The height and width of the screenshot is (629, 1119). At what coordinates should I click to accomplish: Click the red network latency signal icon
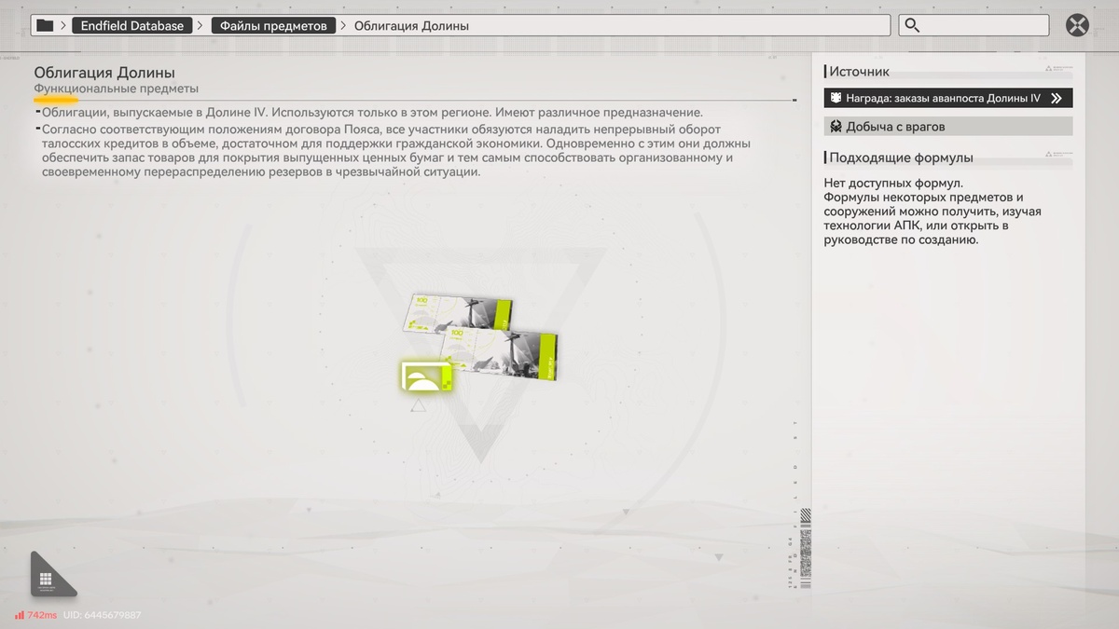(x=19, y=615)
